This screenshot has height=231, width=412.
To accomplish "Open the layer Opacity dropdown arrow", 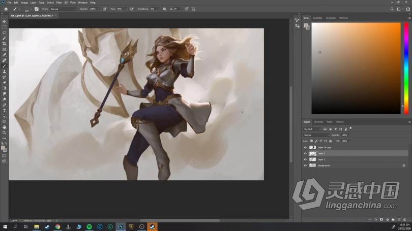I will (350, 135).
